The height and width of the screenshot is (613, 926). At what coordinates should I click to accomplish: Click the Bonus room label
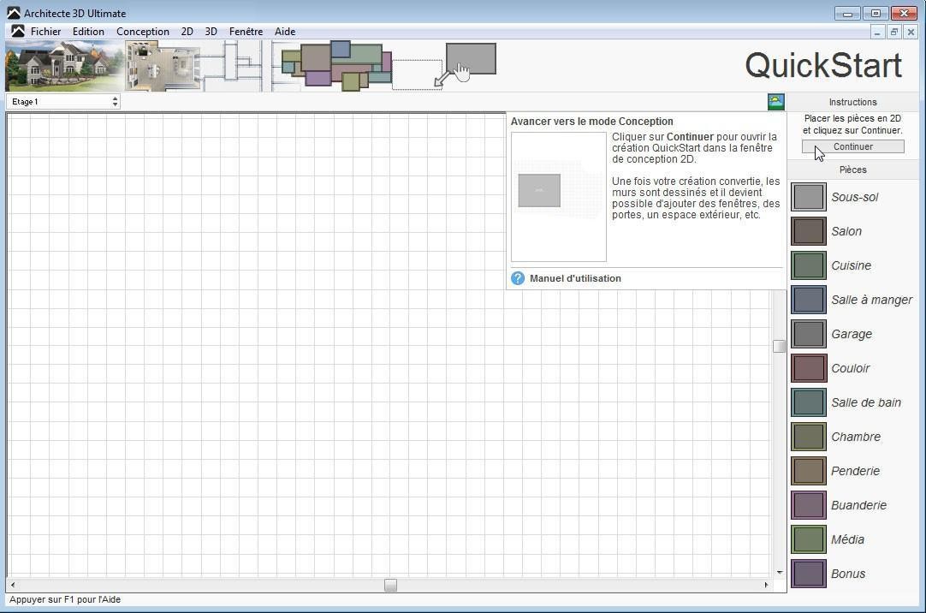pyautogui.click(x=848, y=574)
